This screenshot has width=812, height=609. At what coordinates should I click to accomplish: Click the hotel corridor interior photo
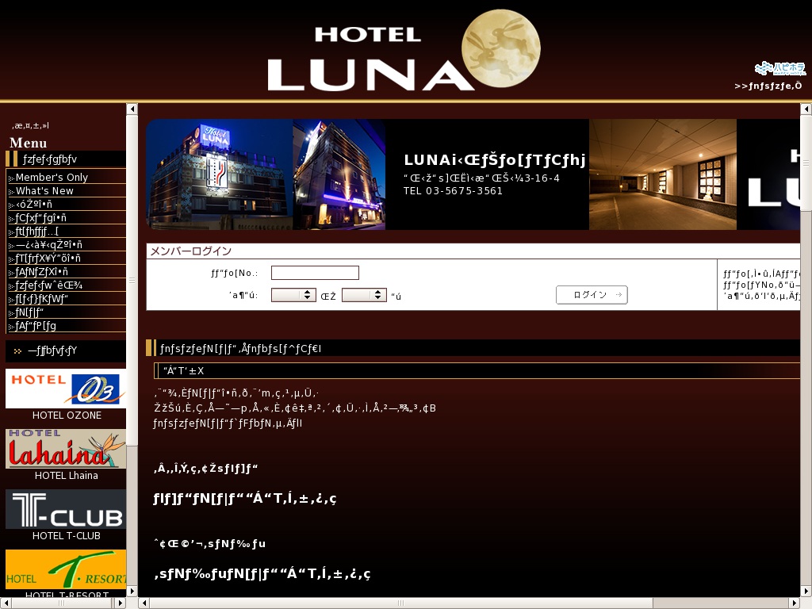point(663,174)
